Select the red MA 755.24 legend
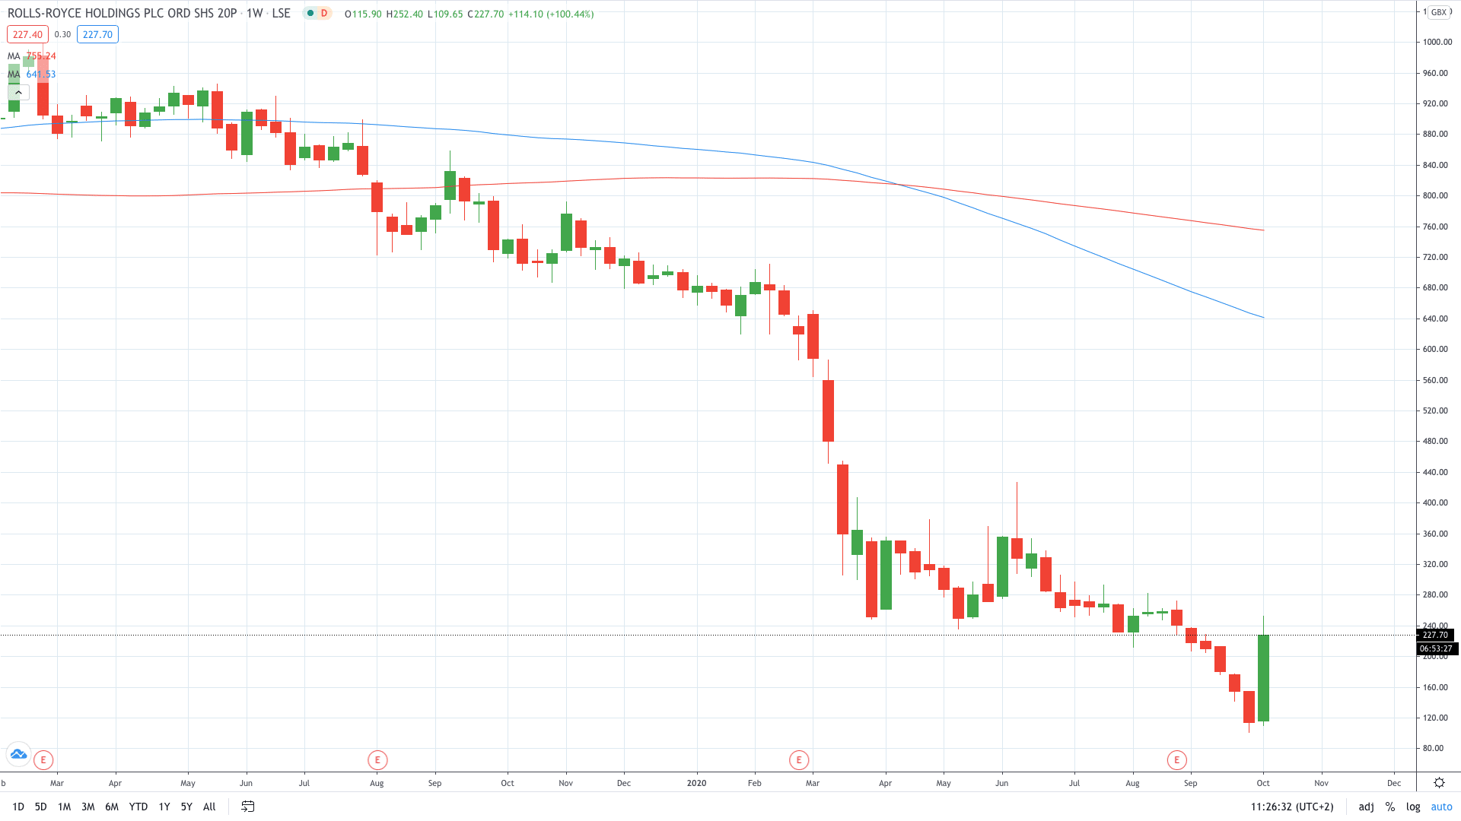This screenshot has width=1461, height=821. tap(32, 56)
